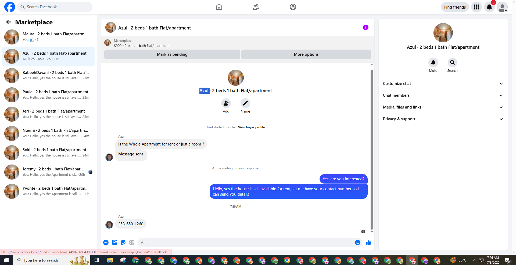The image size is (516, 265).
Task: Open the Friends icon in top bar
Action: (256, 7)
